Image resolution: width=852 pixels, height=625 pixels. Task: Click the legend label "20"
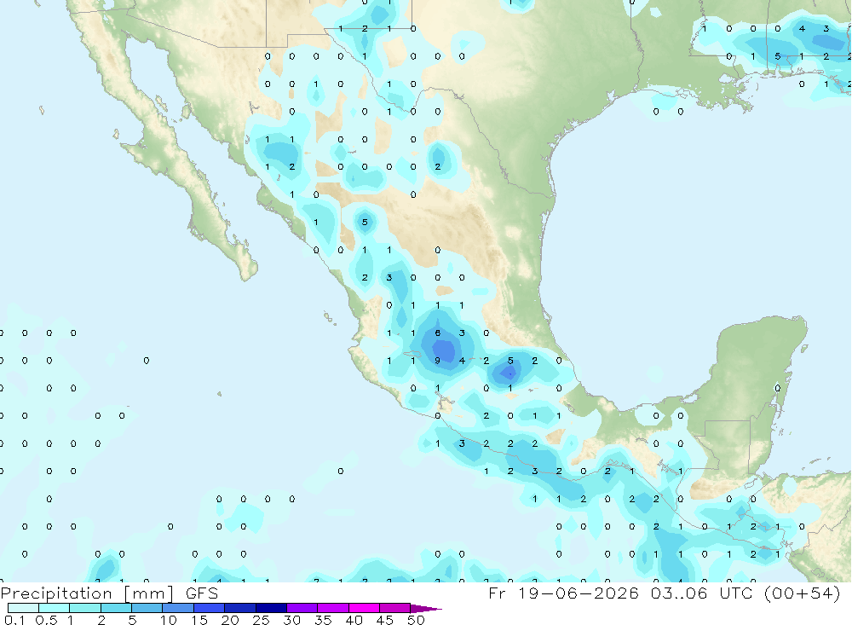[x=230, y=620]
